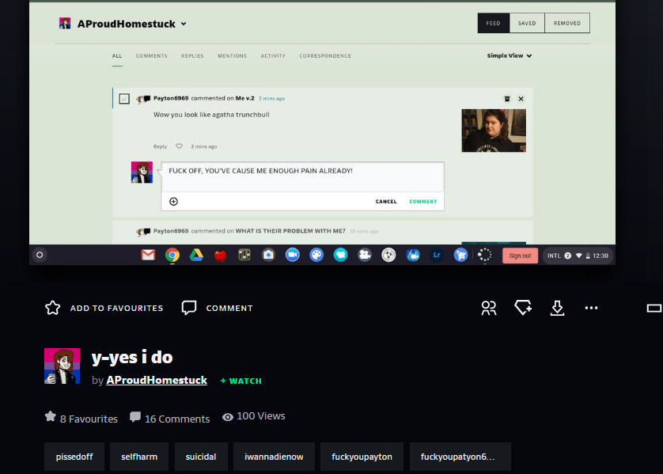
Task: Click inside the reply text field
Action: (303, 176)
